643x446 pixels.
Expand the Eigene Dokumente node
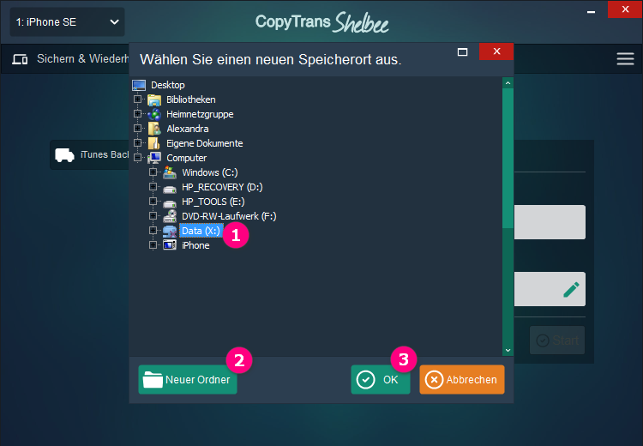tap(137, 142)
